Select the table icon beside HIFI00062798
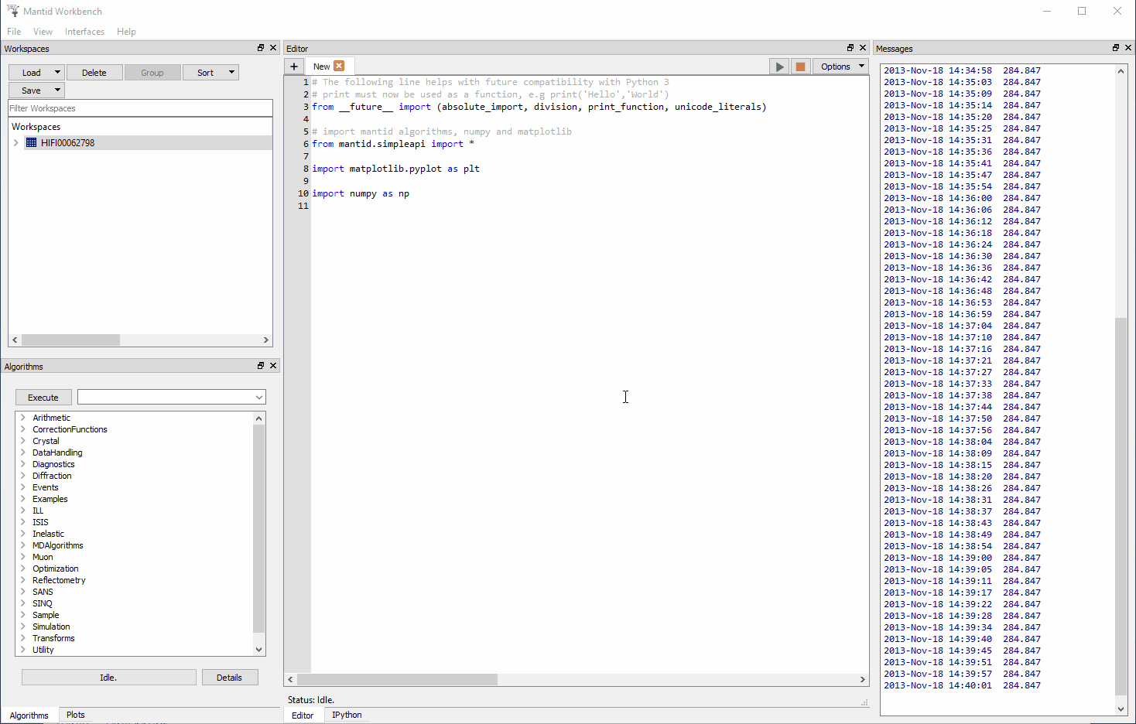Screen dimensions: 1136x724 pos(29,142)
